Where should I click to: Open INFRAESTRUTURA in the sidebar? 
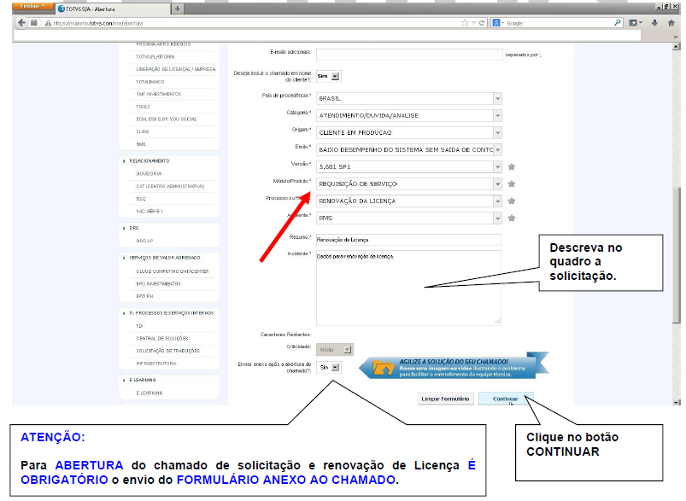coord(156,364)
